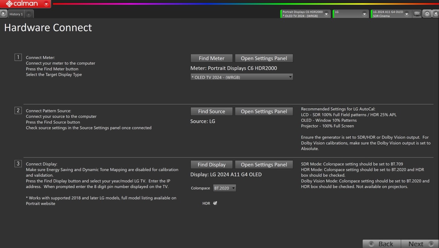Expand the Calman menu red arrow

point(47,4)
